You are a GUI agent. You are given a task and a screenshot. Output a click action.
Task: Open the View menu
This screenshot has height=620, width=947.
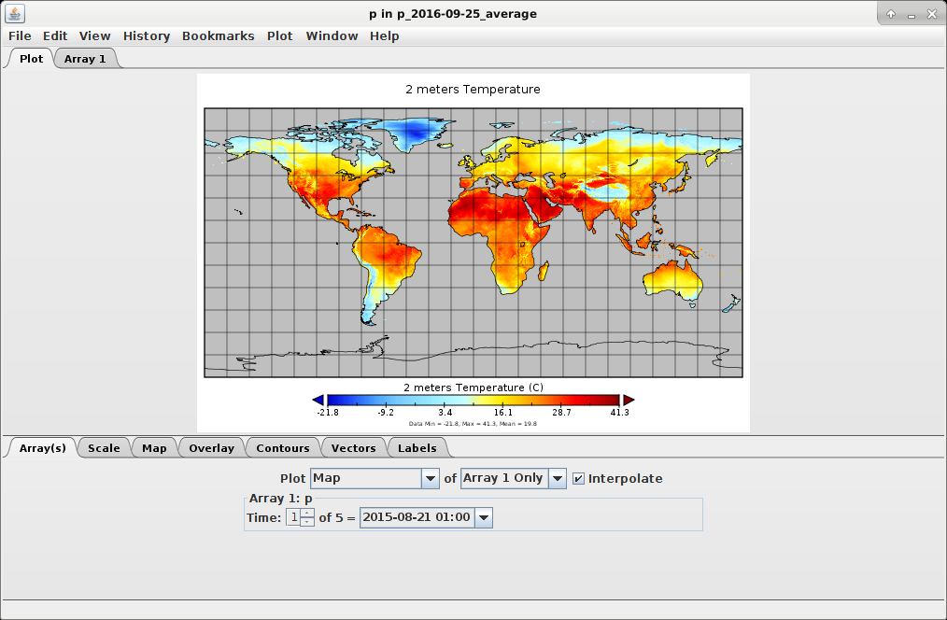click(95, 36)
